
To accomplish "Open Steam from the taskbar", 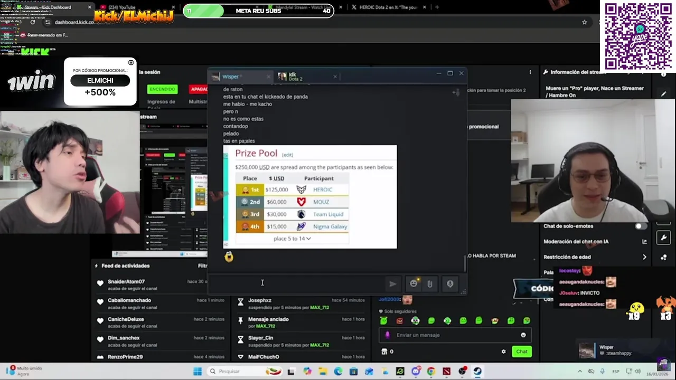I will 477,371.
